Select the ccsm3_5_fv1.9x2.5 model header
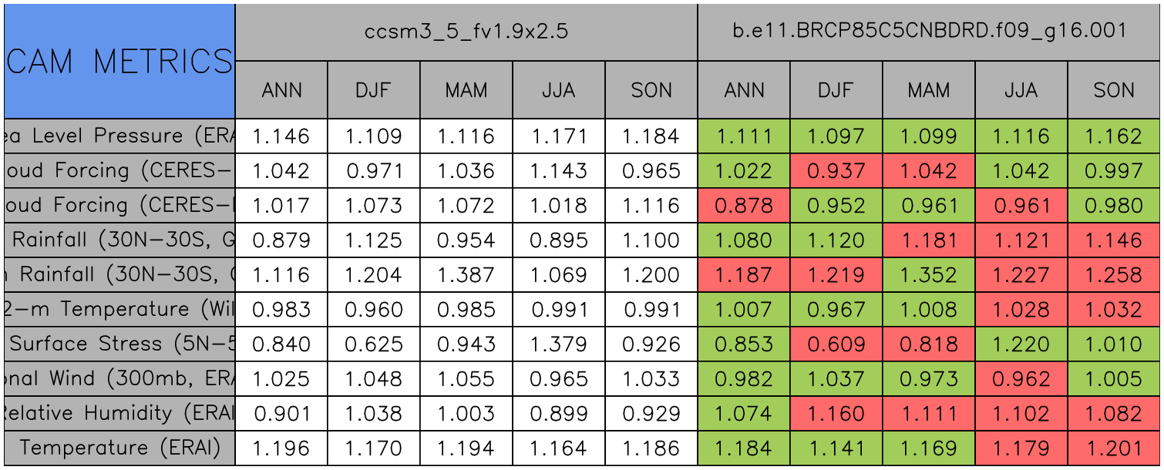1164x470 pixels. click(x=466, y=32)
